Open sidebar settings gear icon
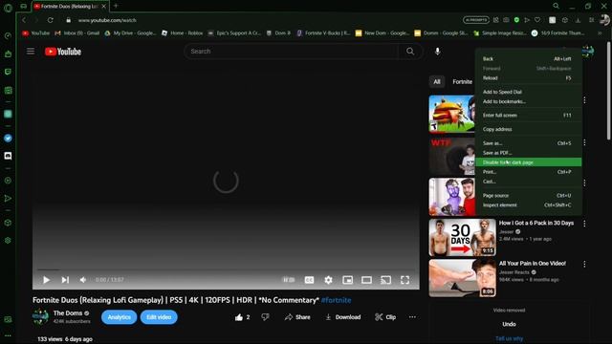 (x=8, y=241)
